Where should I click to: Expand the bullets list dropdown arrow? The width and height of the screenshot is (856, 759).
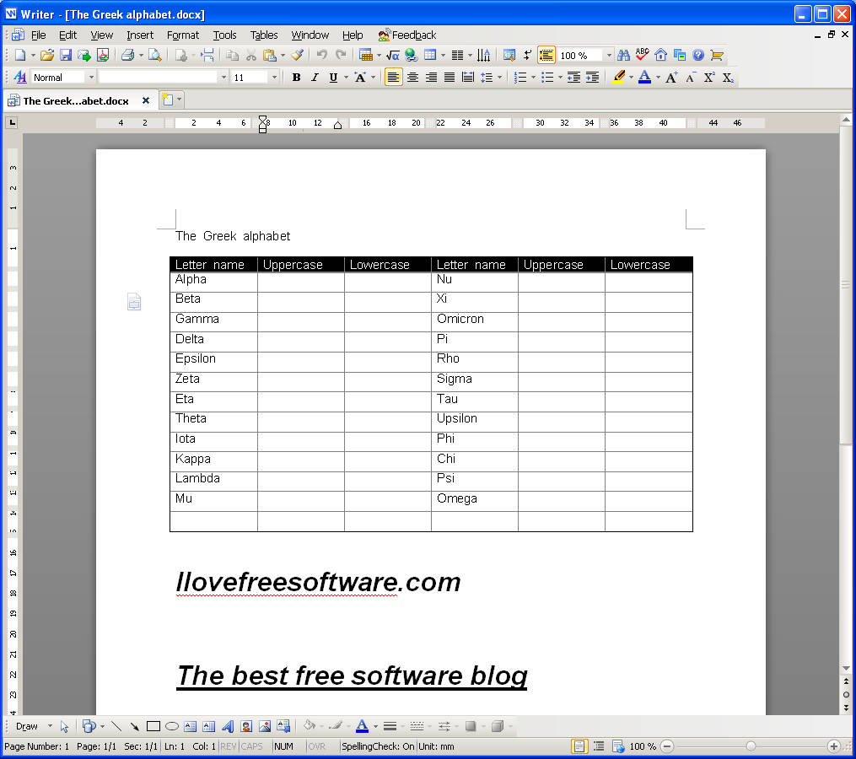(560, 78)
